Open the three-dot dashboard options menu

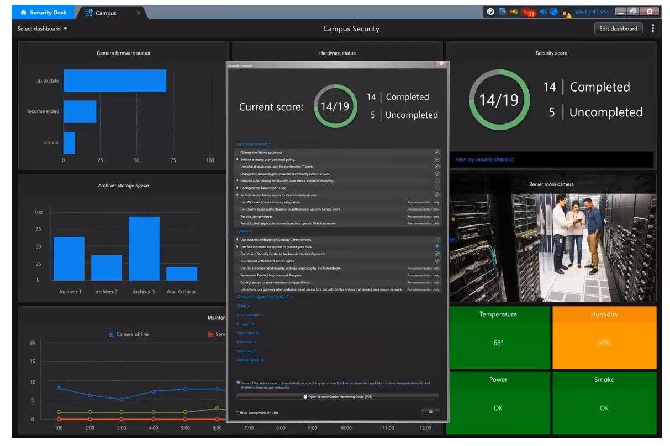point(653,29)
